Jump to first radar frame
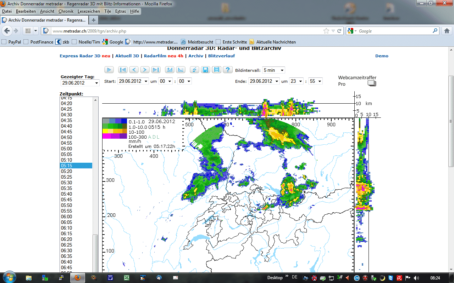454x283 pixels. coord(123,70)
